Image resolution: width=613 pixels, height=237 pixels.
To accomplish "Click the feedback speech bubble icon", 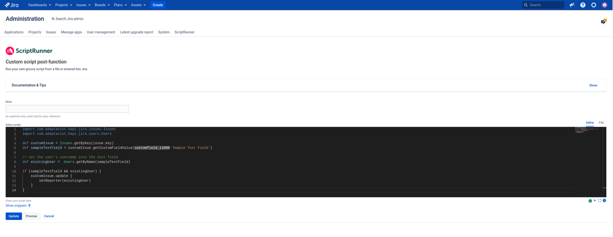I will point(604,21).
